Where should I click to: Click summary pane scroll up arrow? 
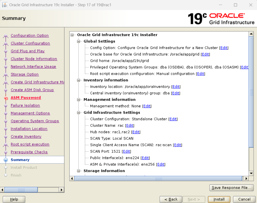coord(251,34)
